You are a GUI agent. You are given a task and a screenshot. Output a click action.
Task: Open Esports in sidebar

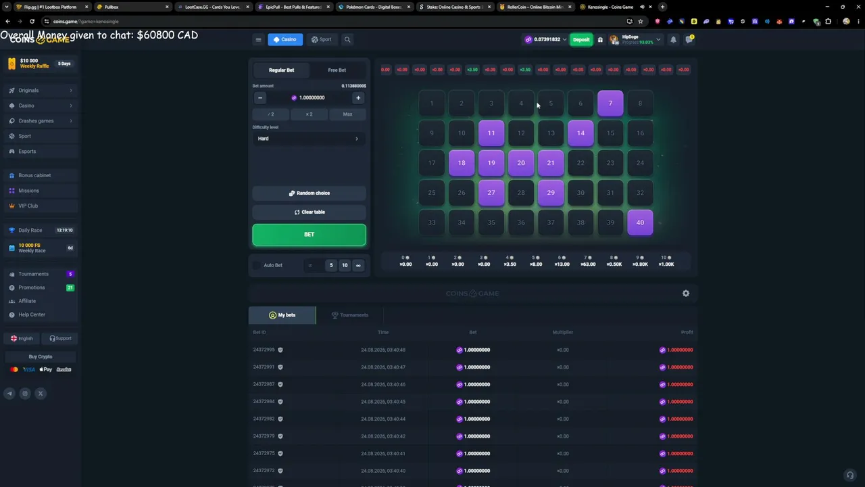pyautogui.click(x=41, y=152)
